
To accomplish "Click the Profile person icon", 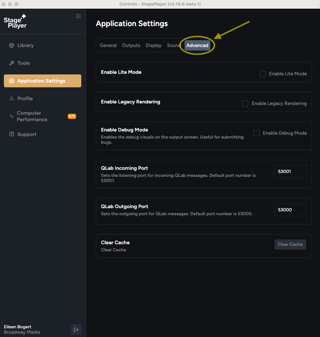I will tap(12, 99).
